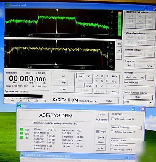The image size is (156, 162).
Task: Toggle the mlock button
Action: [x=89, y=86]
